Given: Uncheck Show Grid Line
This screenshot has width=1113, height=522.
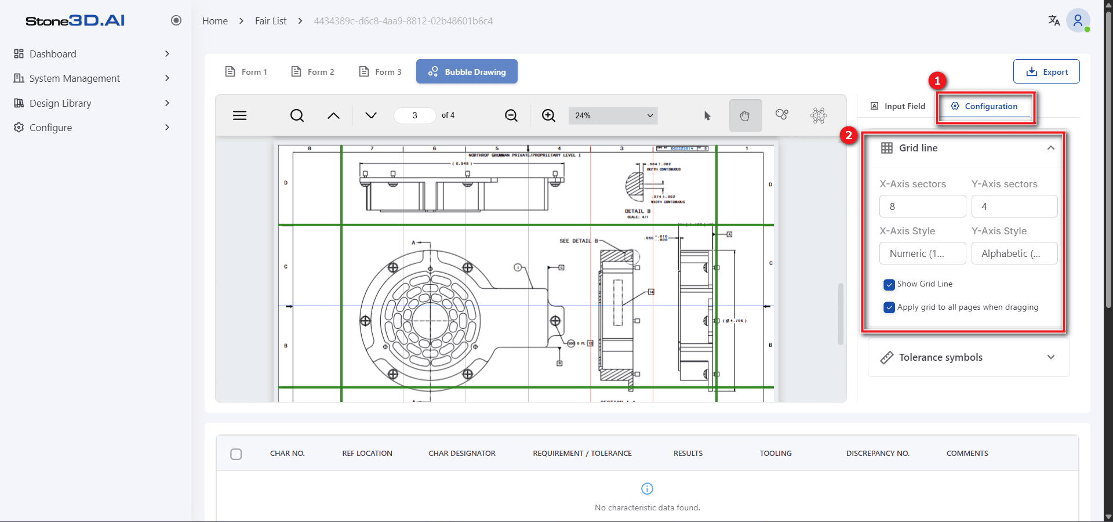Looking at the screenshot, I should 889,284.
